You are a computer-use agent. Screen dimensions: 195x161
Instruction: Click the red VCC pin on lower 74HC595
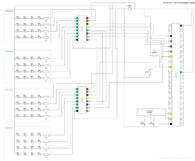point(87,89)
